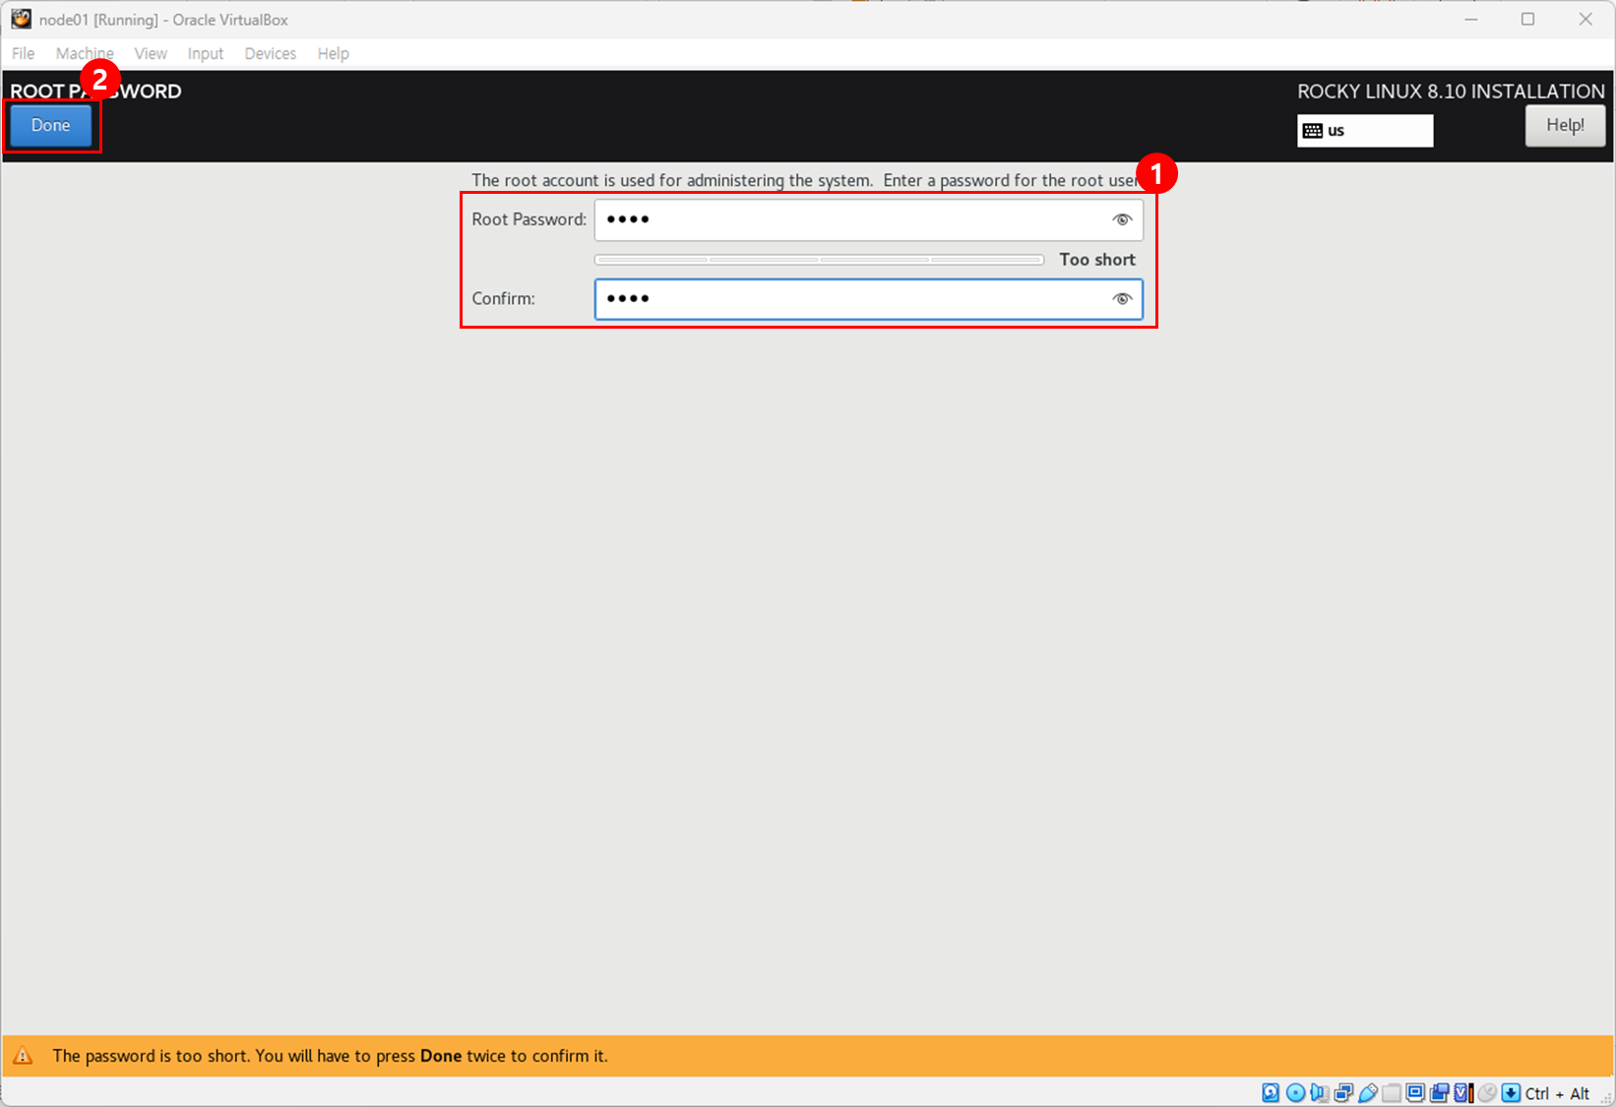Click the audio status icon
The image size is (1616, 1107).
[1319, 1092]
